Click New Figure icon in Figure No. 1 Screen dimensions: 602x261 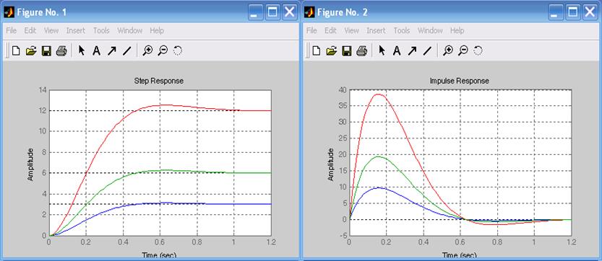tap(16, 50)
